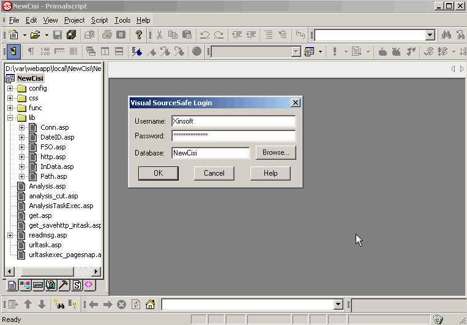Screen dimensions: 467x325
Task: Close the Visual SourceSafe Login dialog
Action: coord(295,103)
